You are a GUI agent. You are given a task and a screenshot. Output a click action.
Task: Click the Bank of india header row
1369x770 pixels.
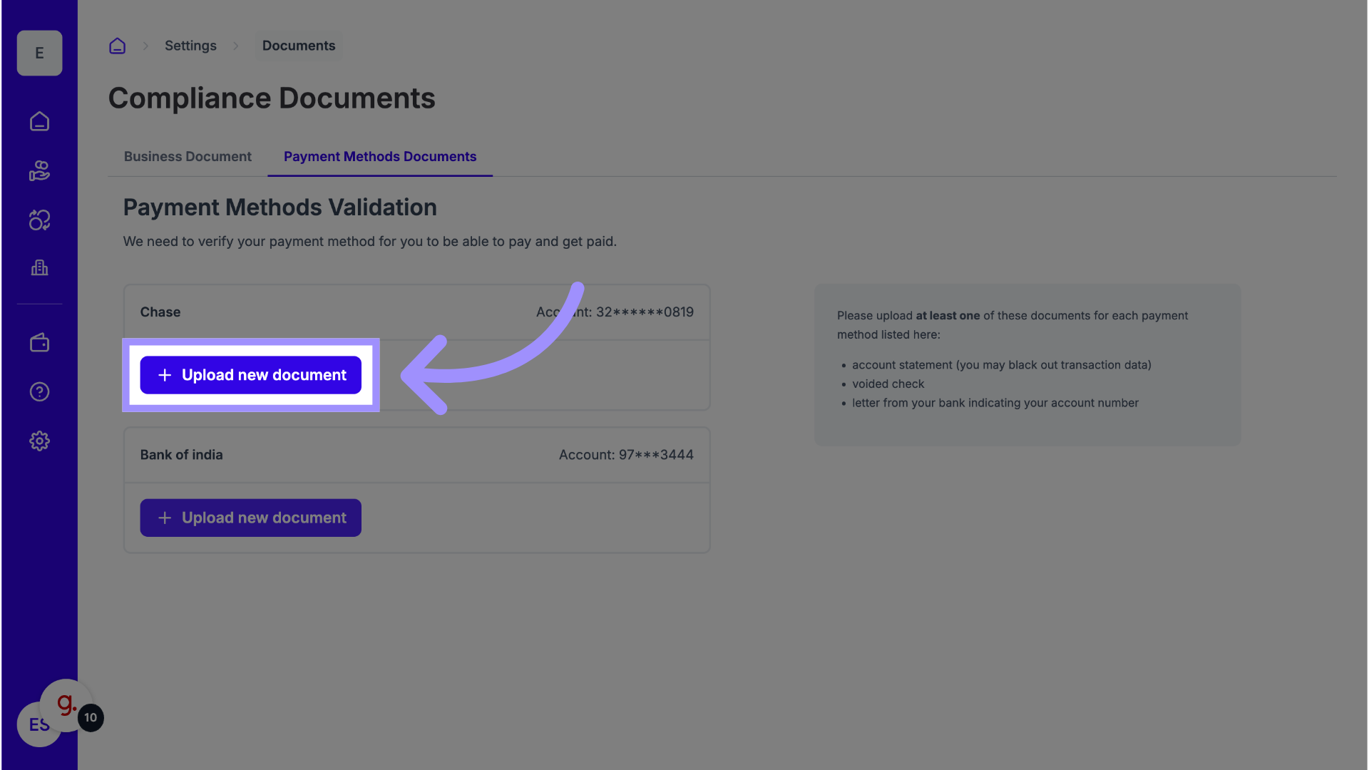tap(416, 455)
